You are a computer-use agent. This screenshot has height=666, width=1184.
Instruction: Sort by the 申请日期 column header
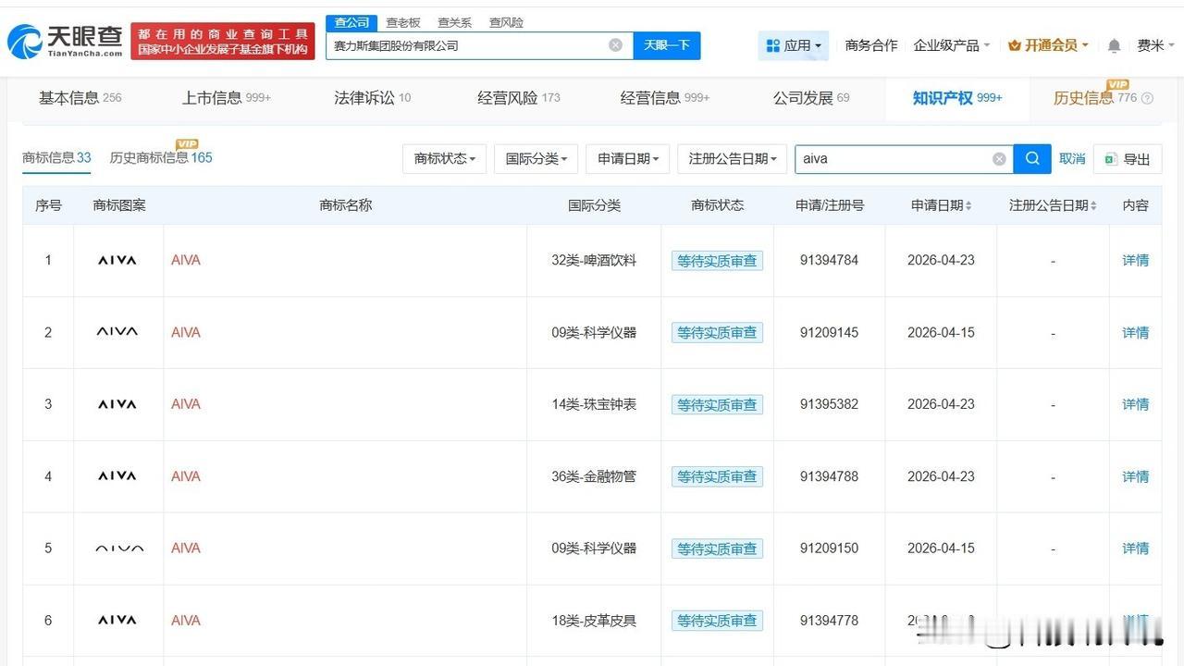click(x=941, y=205)
